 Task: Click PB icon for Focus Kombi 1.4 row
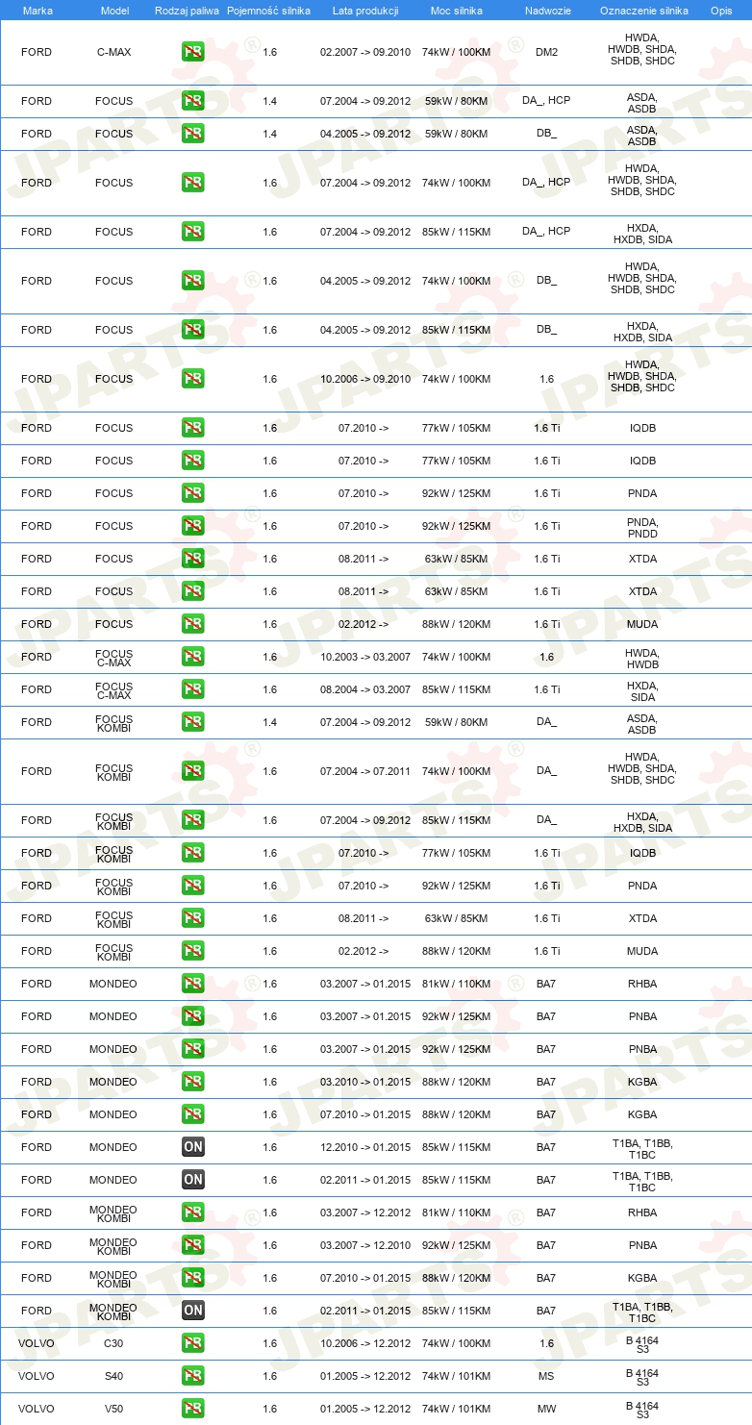point(193,722)
